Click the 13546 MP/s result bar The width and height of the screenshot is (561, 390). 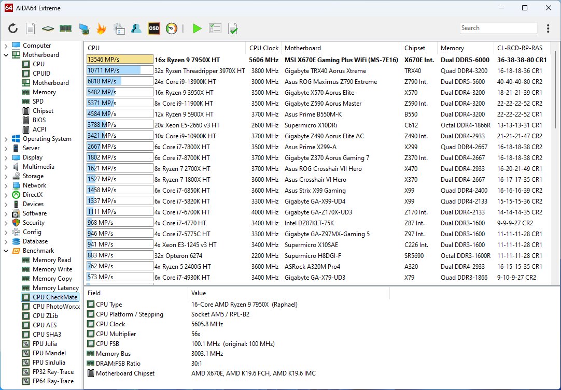[120, 60]
